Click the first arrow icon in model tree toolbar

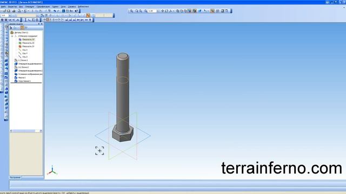pos(11,27)
